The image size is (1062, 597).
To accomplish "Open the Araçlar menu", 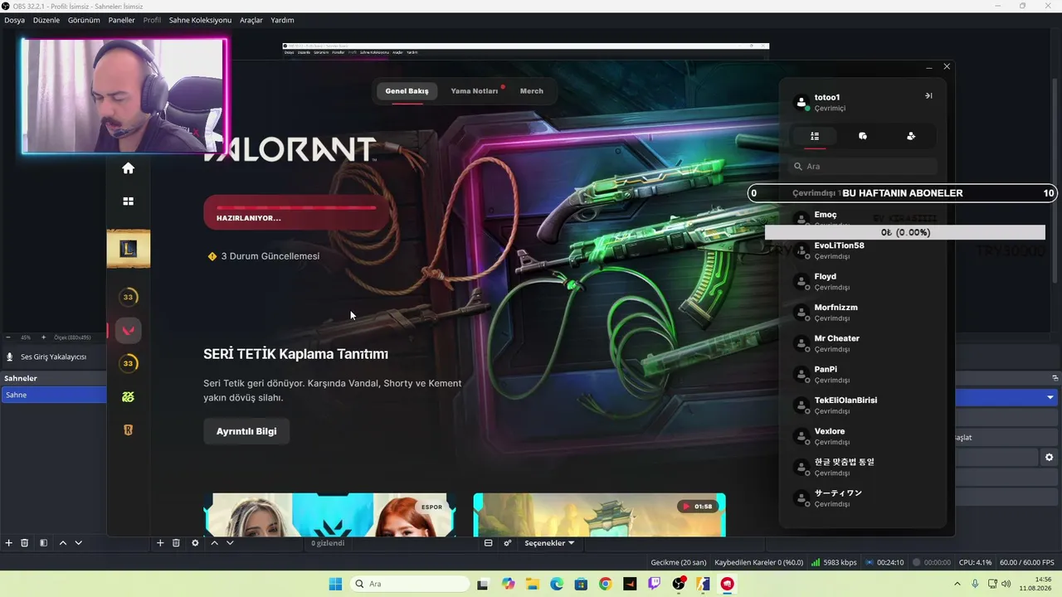I will [251, 20].
